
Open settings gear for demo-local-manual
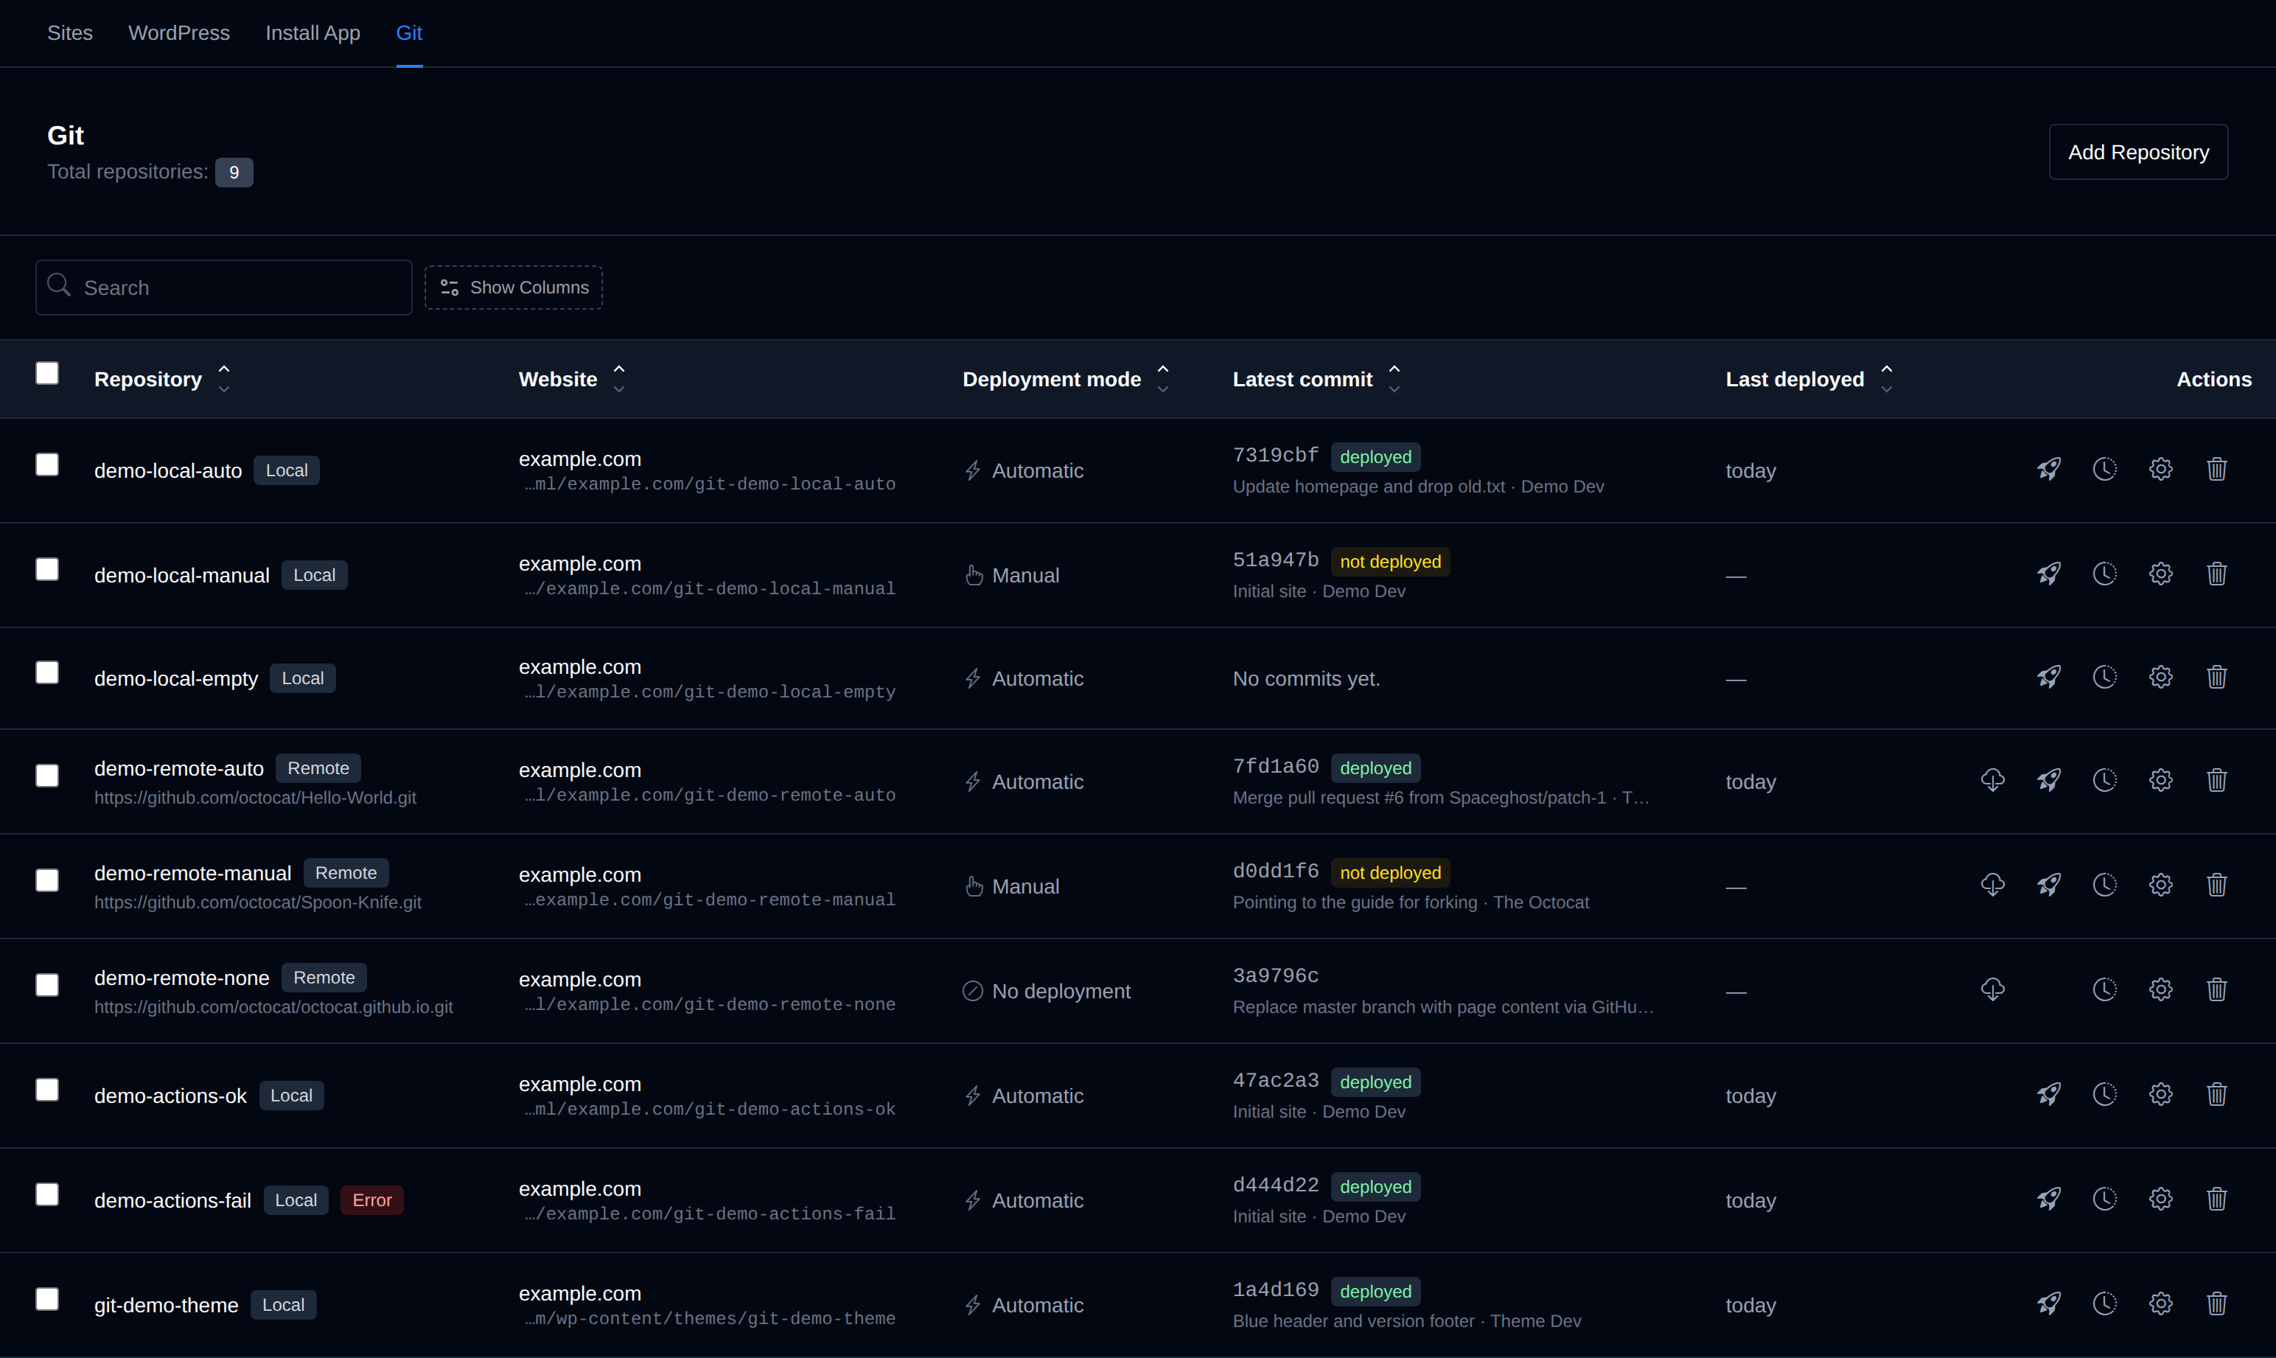2161,574
